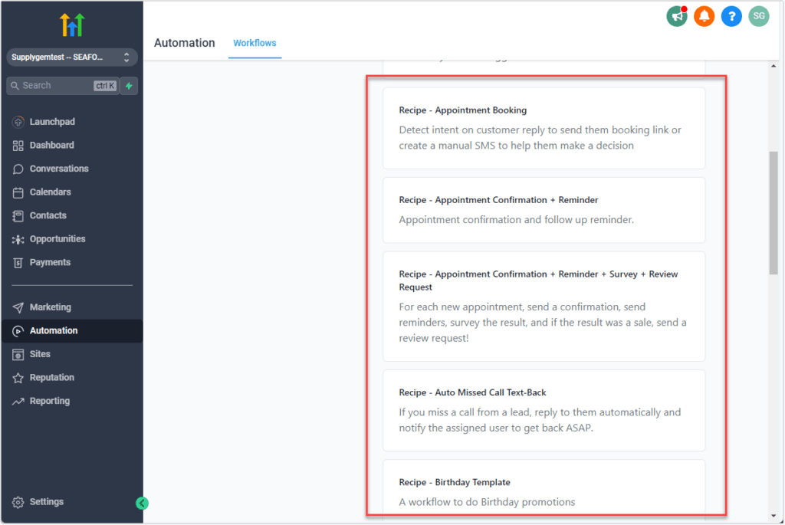Select the Recipe - Appointment Booking card
Image resolution: width=785 pixels, height=525 pixels.
click(544, 128)
